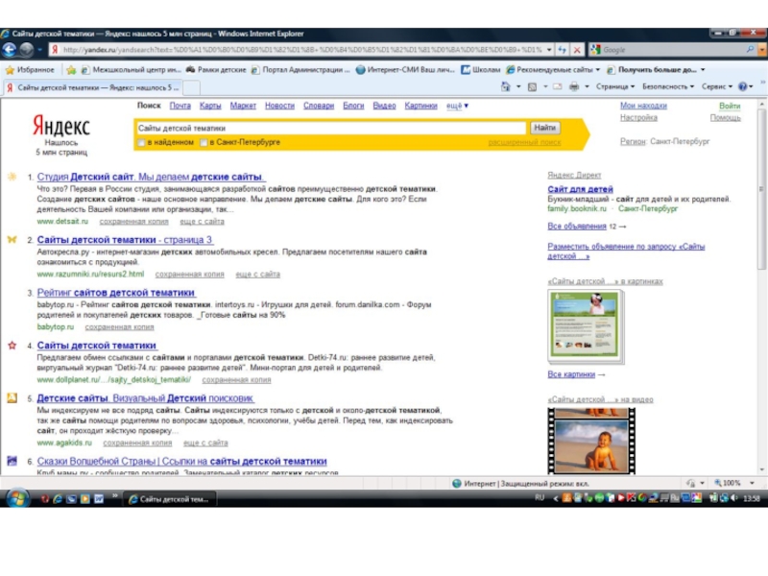Click the Windows Start orb

(x=17, y=498)
